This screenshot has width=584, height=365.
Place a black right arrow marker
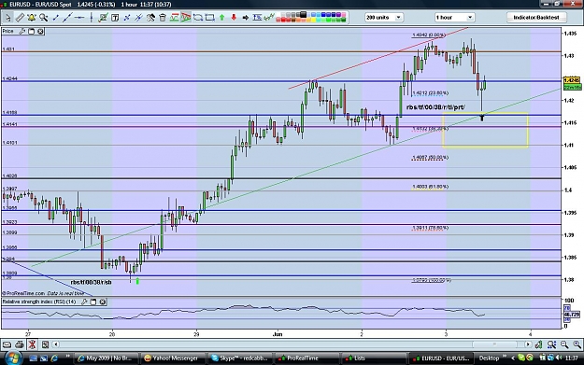point(246,18)
